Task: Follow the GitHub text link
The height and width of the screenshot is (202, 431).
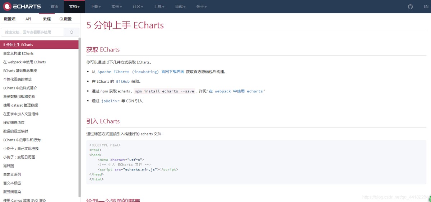Action: tap(122, 81)
